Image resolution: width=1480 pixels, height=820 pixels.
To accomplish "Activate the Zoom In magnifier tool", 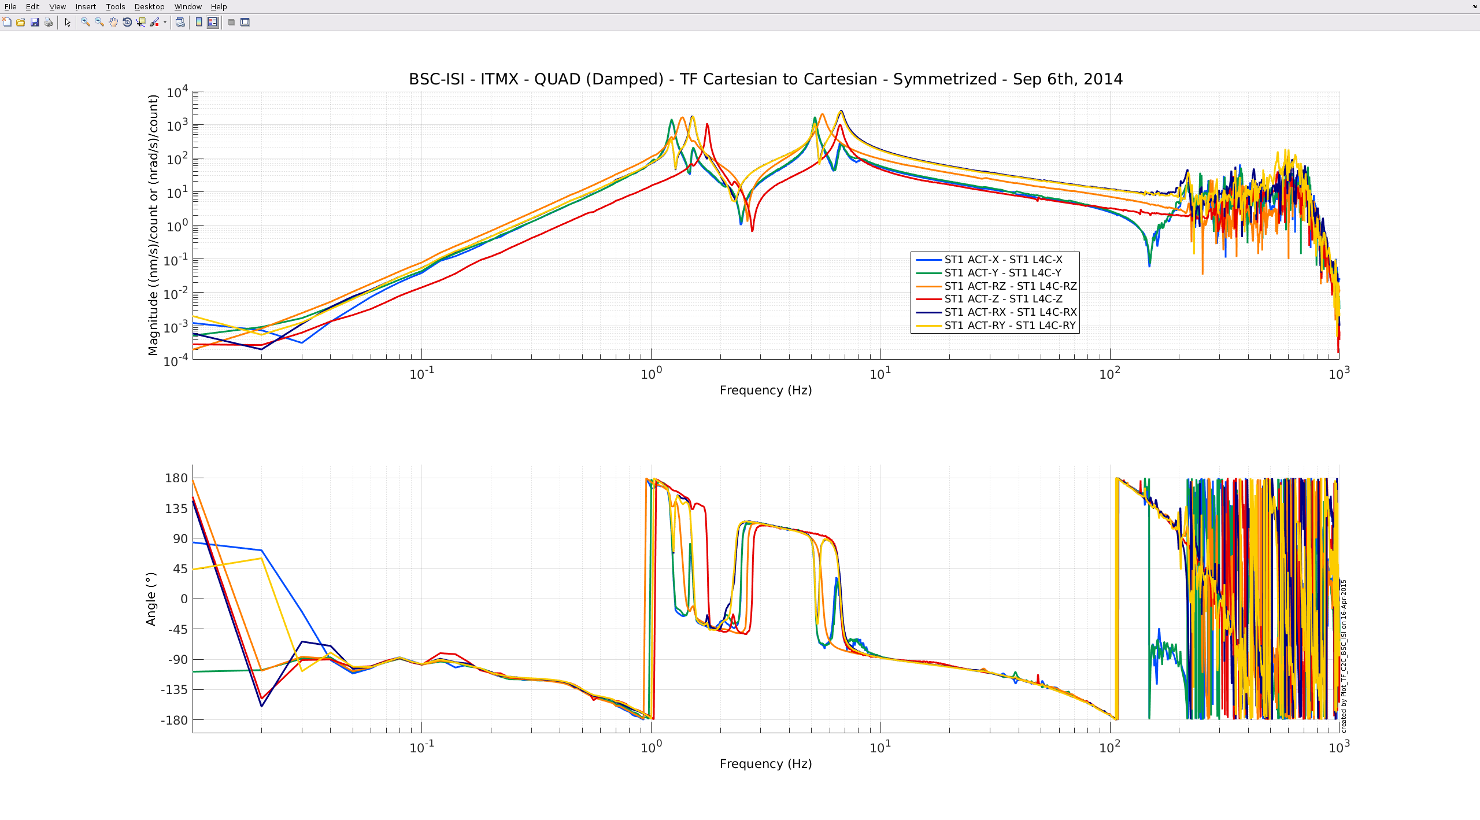I will [86, 22].
